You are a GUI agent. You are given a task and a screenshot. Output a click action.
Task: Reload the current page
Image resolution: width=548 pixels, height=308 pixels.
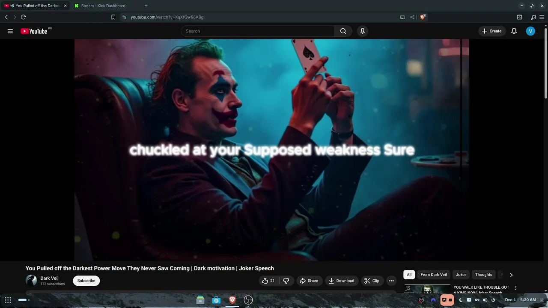(24, 17)
